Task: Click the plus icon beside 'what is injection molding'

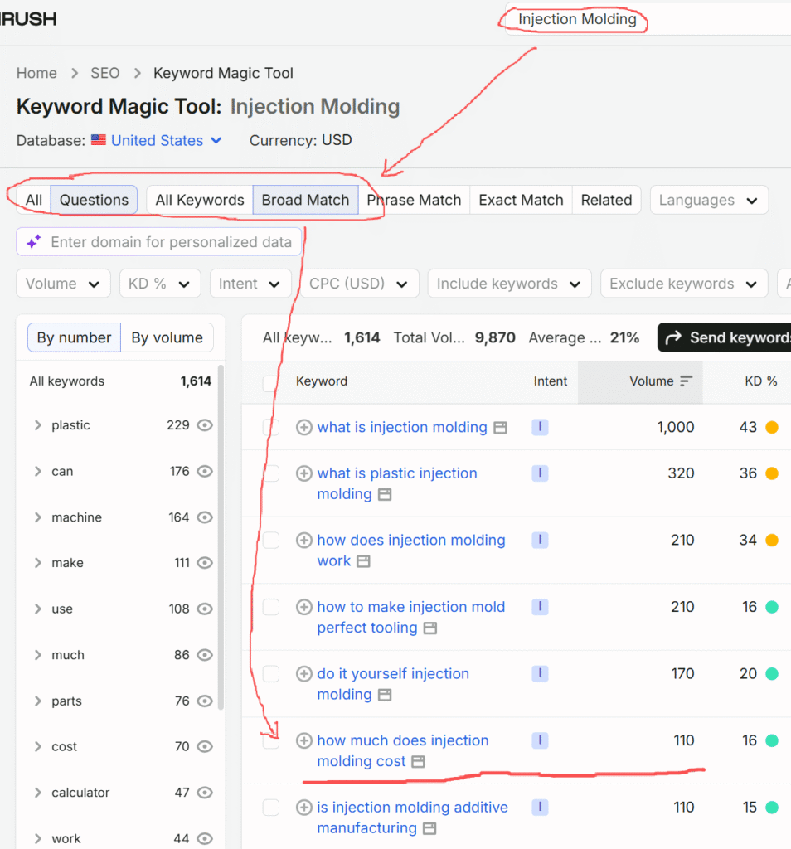Action: tap(303, 427)
